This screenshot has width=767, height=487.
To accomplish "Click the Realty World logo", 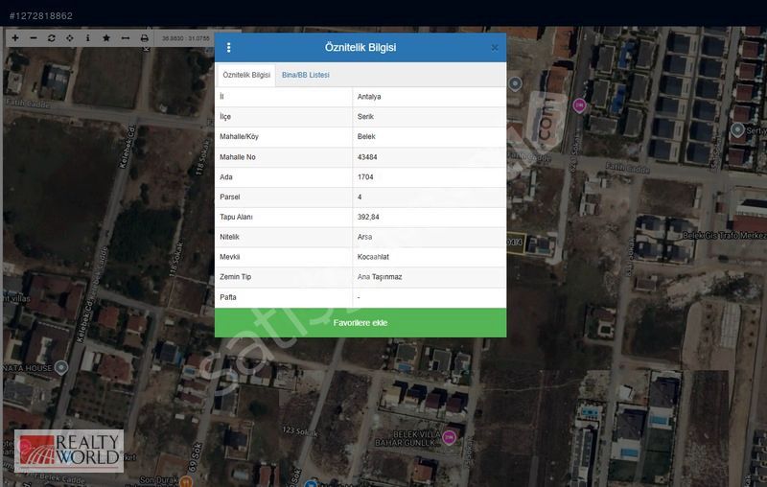I will click(x=69, y=451).
